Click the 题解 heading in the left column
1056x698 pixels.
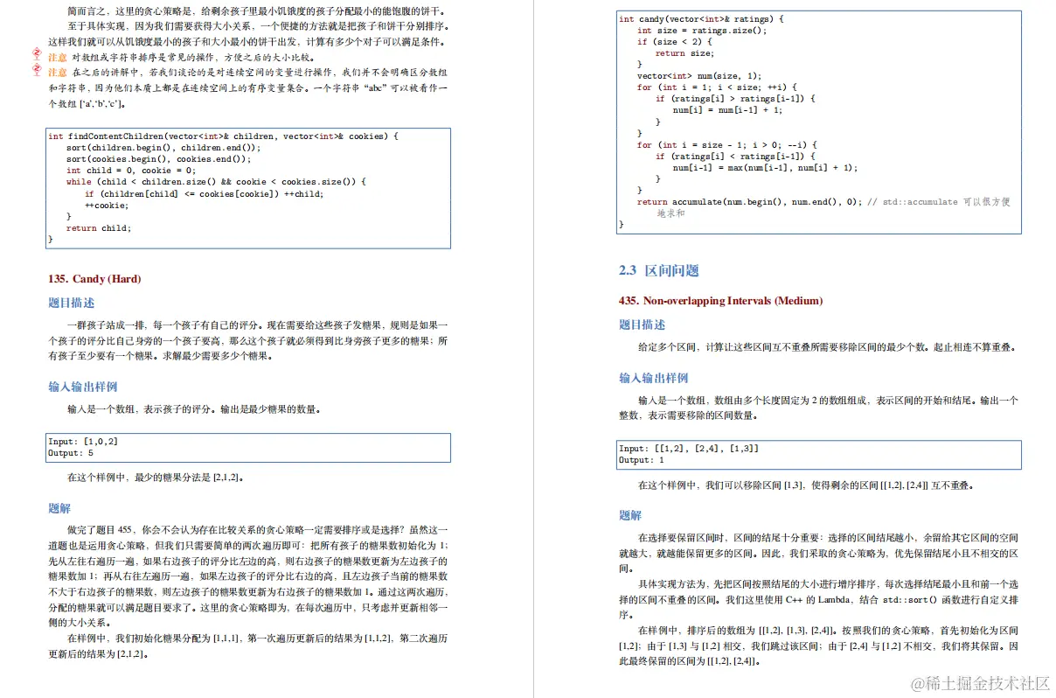(59, 507)
